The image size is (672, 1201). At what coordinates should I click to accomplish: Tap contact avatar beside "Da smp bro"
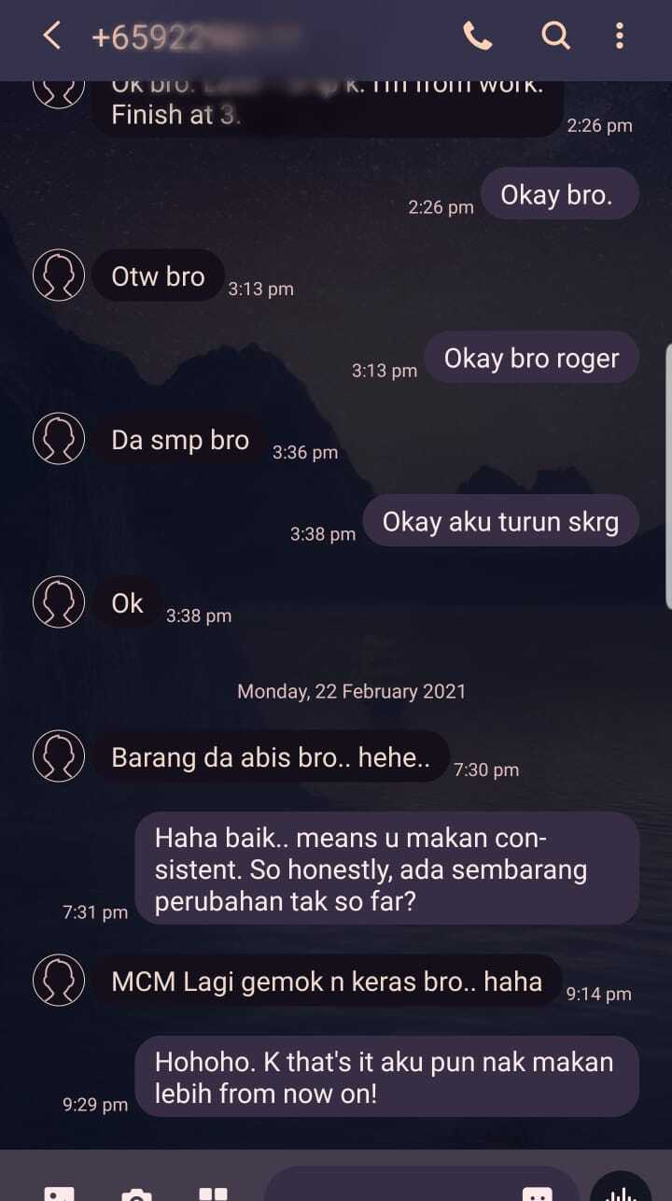[x=59, y=439]
